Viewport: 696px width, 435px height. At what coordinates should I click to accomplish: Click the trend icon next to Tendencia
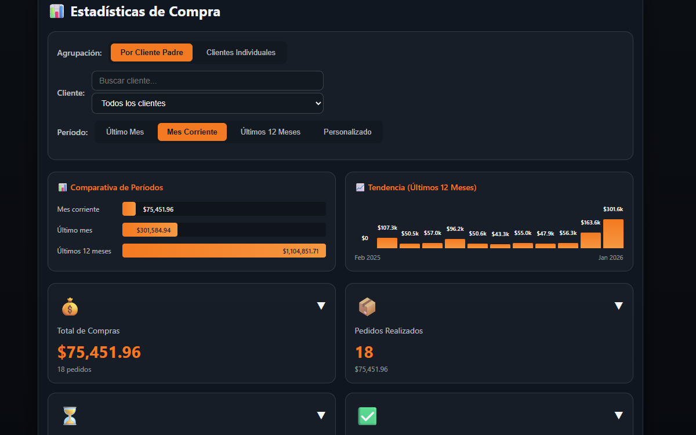coord(360,187)
